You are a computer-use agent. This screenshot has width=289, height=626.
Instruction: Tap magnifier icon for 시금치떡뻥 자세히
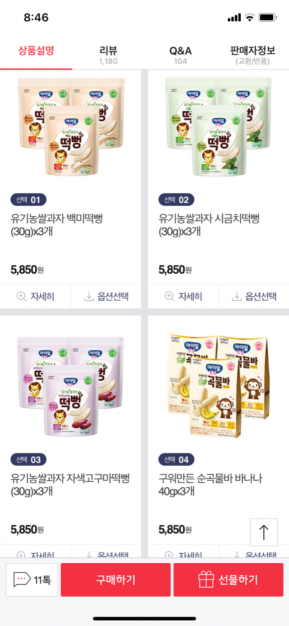(169, 296)
